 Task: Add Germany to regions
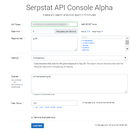click(x=85, y=50)
